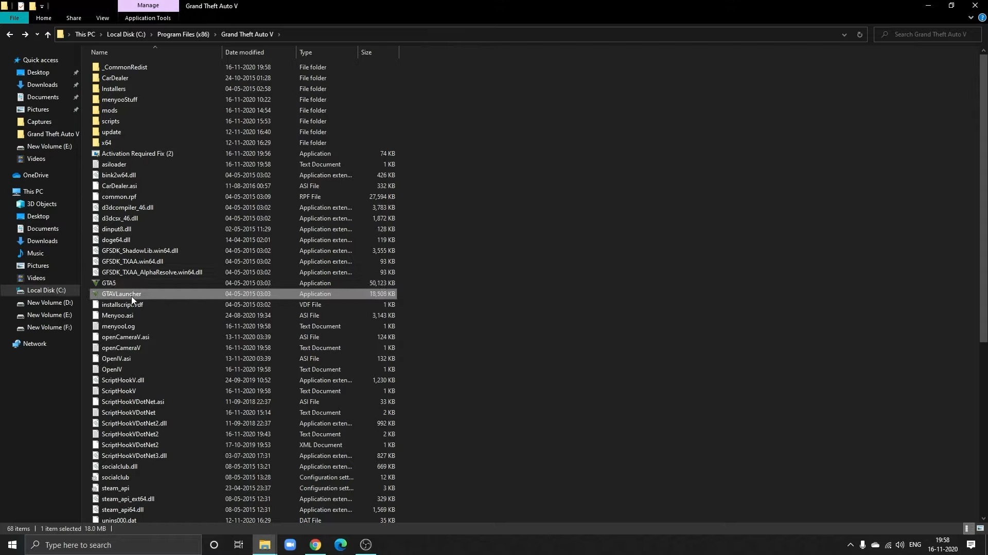This screenshot has width=988, height=555.
Task: Sort by the Size column header
Action: [378, 52]
